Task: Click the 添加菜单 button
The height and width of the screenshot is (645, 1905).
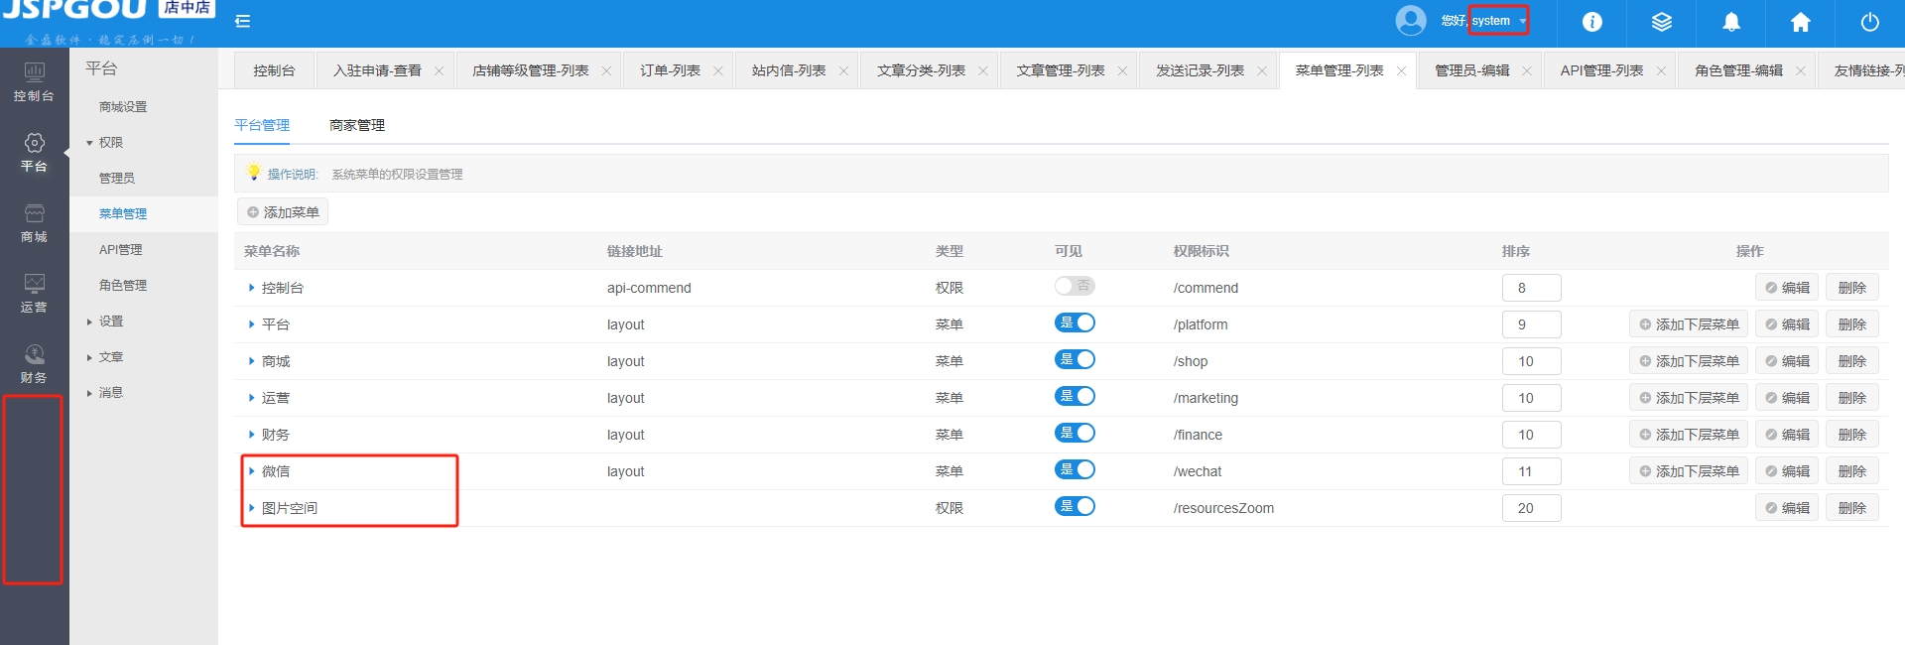Action: (283, 212)
